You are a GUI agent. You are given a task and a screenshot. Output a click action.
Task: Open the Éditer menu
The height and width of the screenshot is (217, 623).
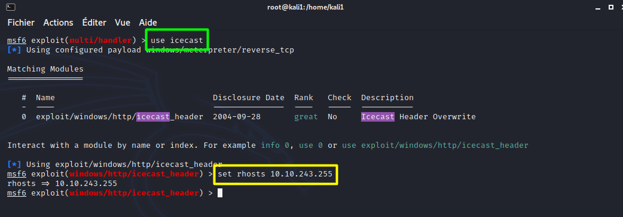click(94, 23)
